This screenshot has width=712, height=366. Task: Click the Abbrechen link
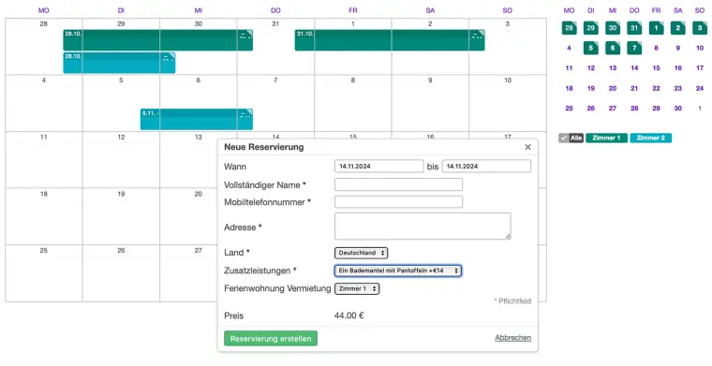tap(513, 338)
